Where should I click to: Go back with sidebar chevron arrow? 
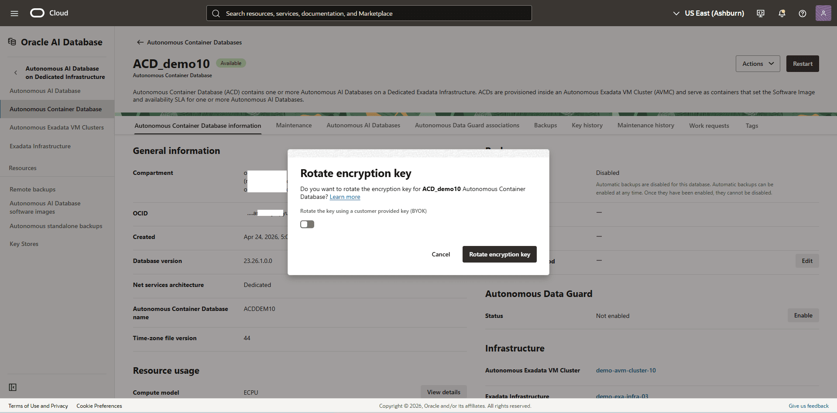click(16, 73)
